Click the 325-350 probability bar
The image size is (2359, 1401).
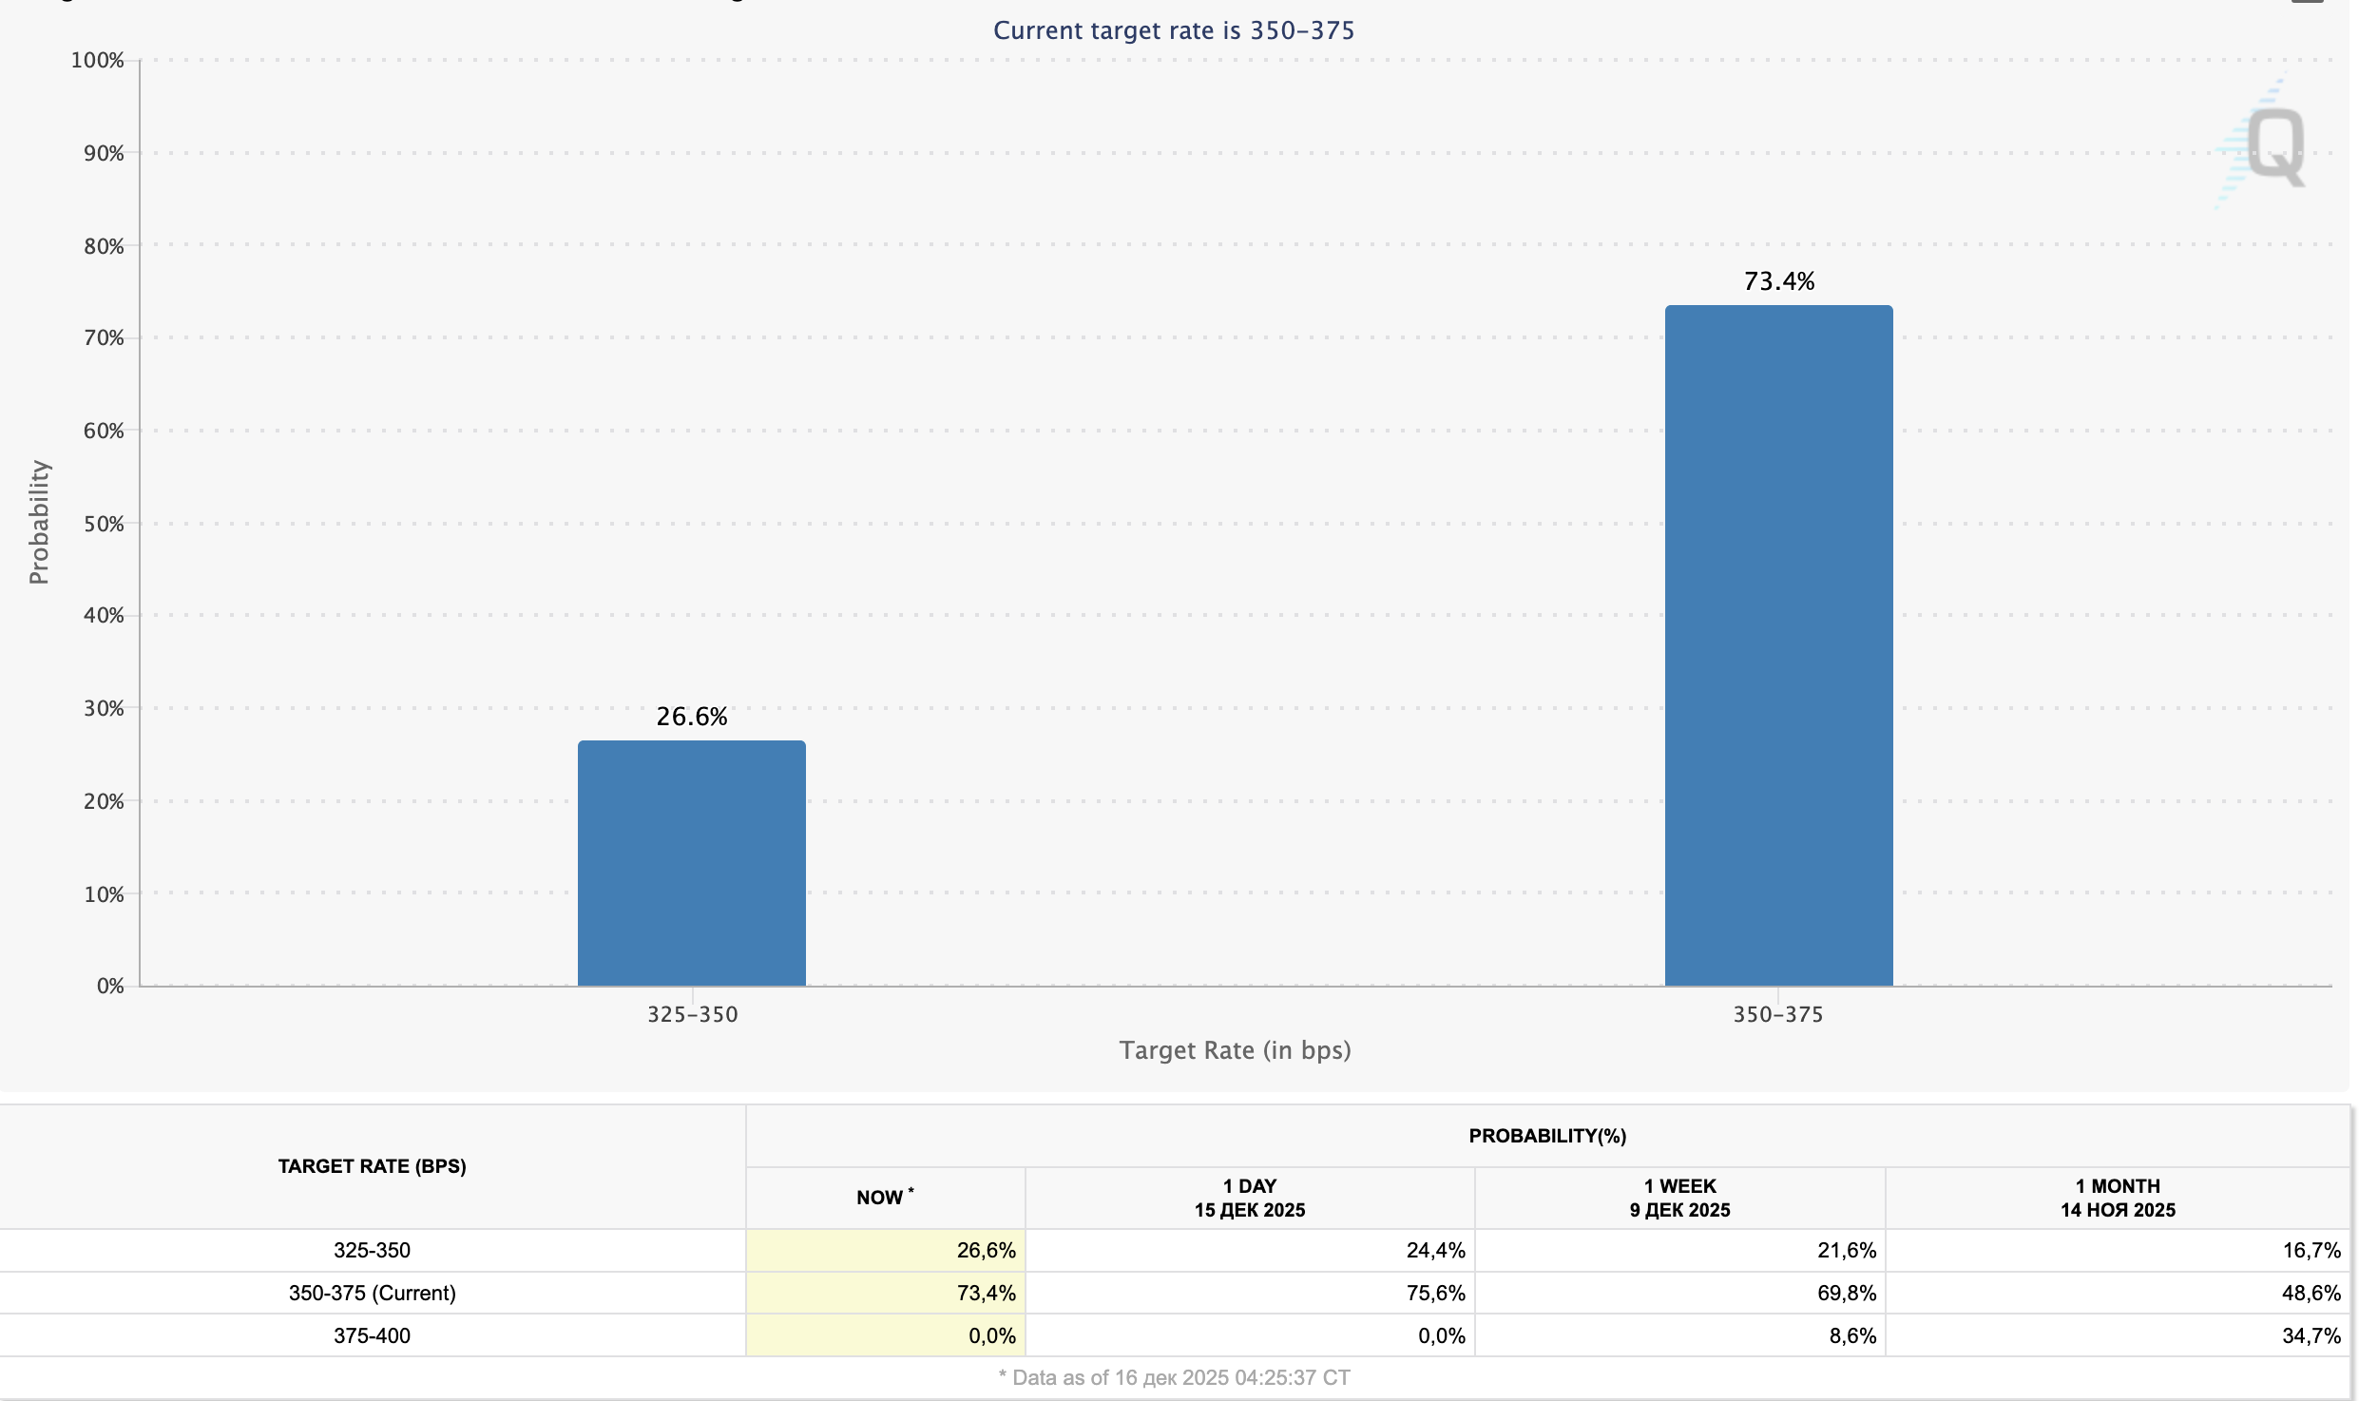(691, 862)
